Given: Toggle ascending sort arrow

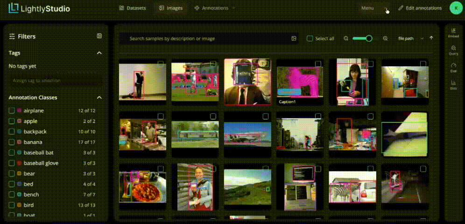Looking at the screenshot, I should [x=431, y=38].
